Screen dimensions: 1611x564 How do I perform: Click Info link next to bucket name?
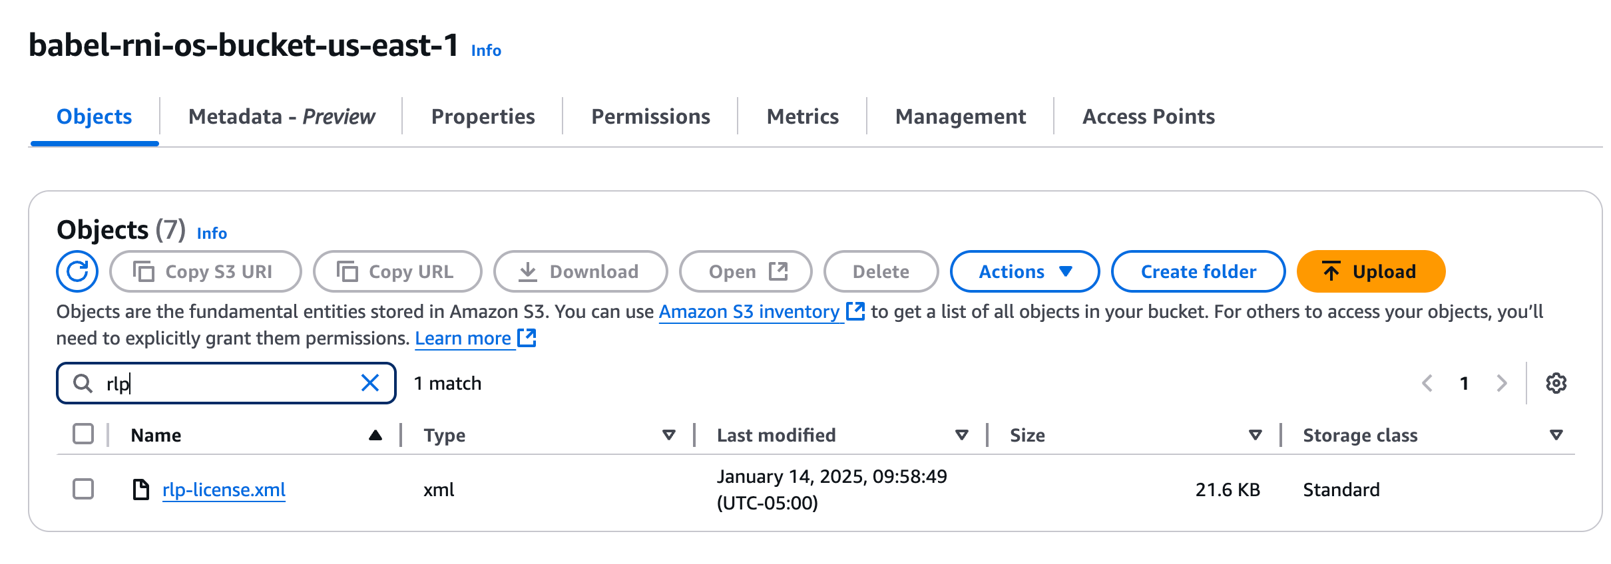(486, 51)
